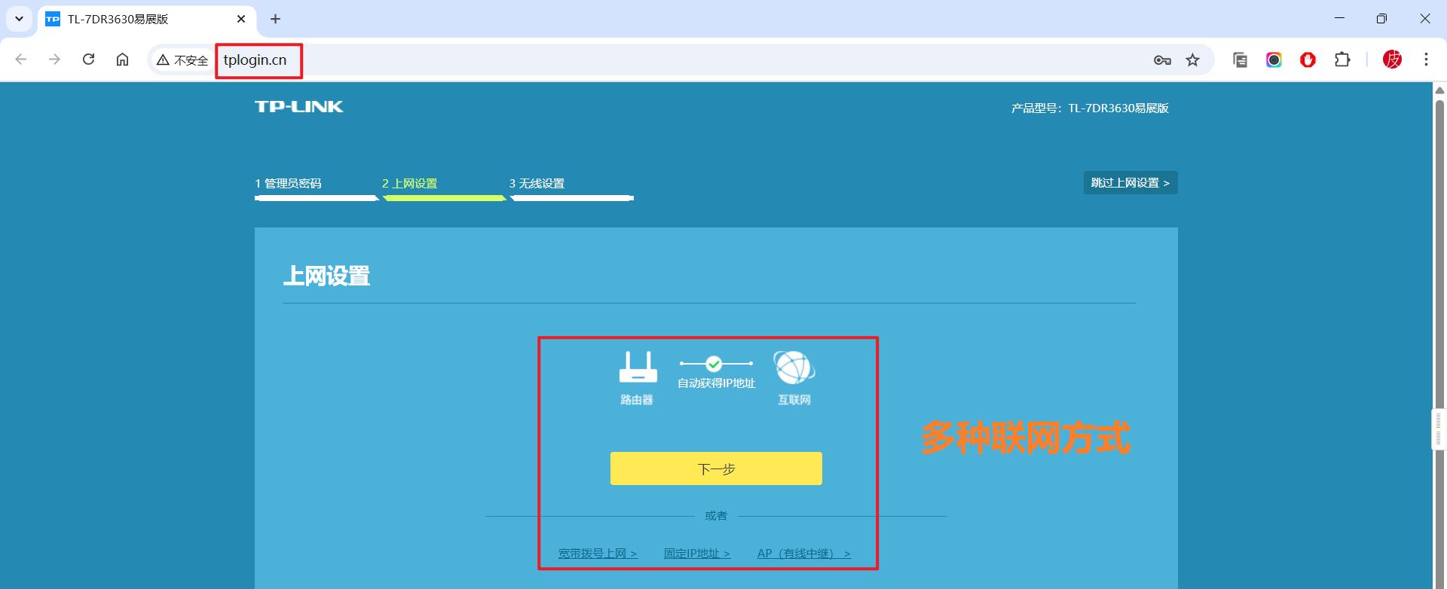
Task: Click the 不安全 site security indicator
Action: pos(182,60)
